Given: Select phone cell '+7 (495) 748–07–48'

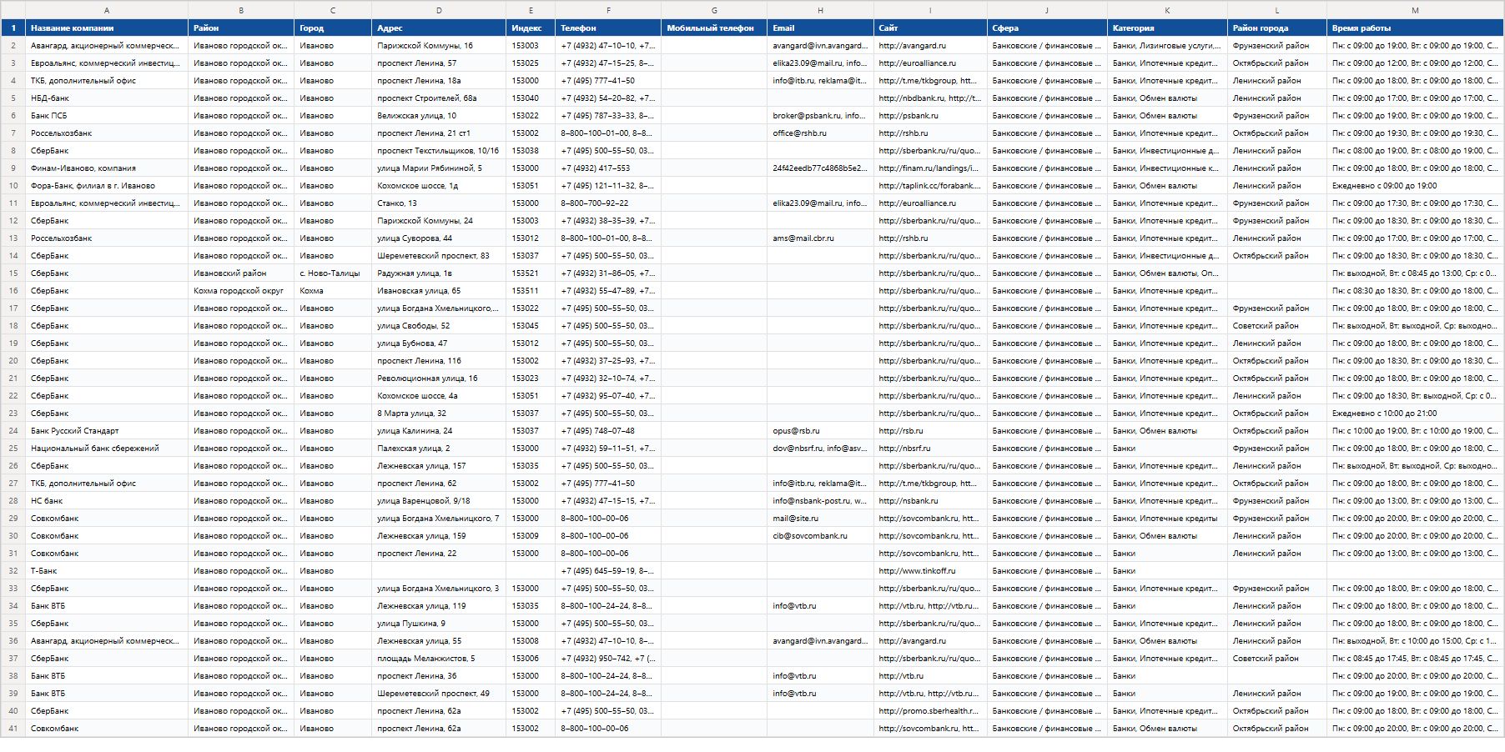Looking at the screenshot, I should coord(608,430).
